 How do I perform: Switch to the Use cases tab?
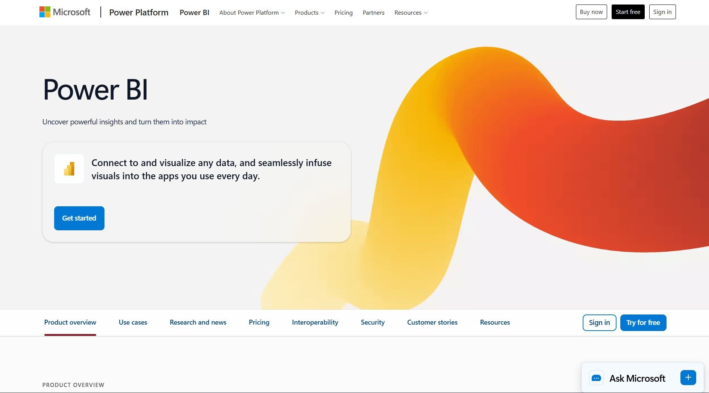coord(133,322)
